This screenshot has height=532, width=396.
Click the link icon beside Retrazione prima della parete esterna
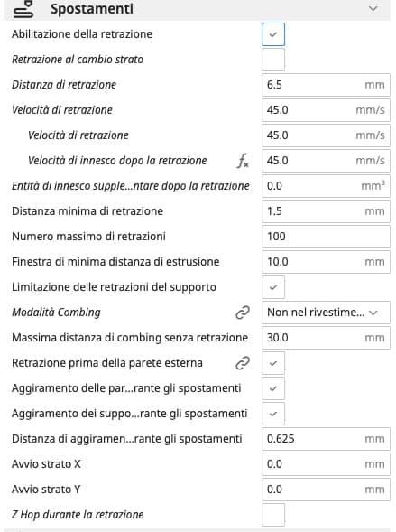pyautogui.click(x=243, y=363)
